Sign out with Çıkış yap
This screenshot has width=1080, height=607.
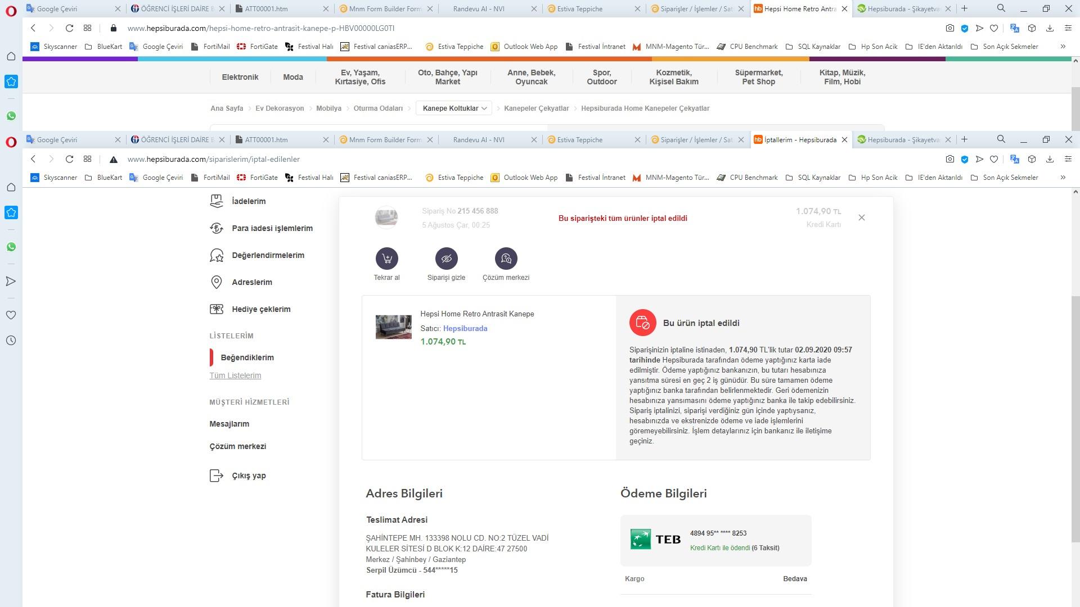click(238, 475)
